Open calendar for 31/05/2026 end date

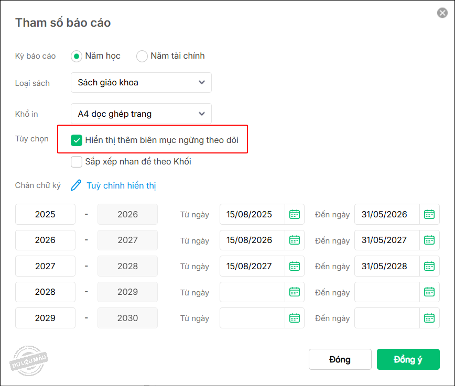coord(429,214)
